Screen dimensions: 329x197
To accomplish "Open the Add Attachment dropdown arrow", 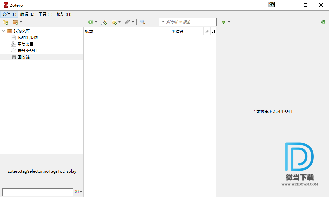I will click(133, 22).
